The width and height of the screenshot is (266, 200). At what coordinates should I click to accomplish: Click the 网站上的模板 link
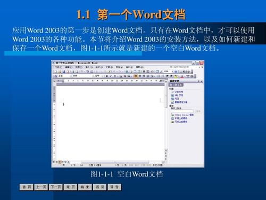tap(181, 122)
